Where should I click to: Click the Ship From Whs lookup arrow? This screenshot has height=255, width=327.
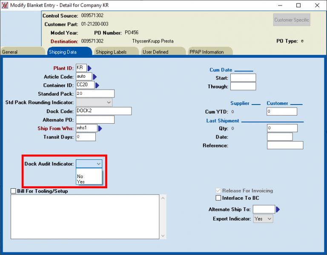[x=100, y=128]
